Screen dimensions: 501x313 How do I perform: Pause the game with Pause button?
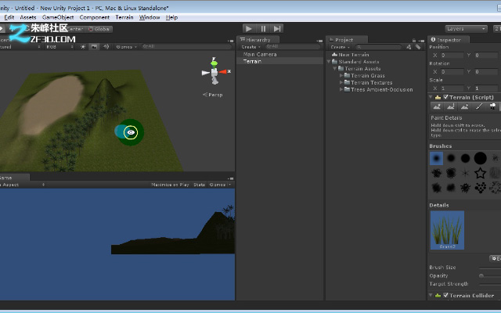click(263, 29)
